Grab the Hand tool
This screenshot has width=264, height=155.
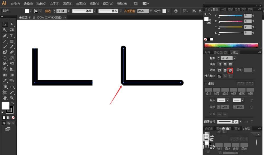[x=4, y=98]
